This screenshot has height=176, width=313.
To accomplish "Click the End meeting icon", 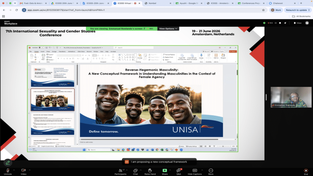I will 306,171.
